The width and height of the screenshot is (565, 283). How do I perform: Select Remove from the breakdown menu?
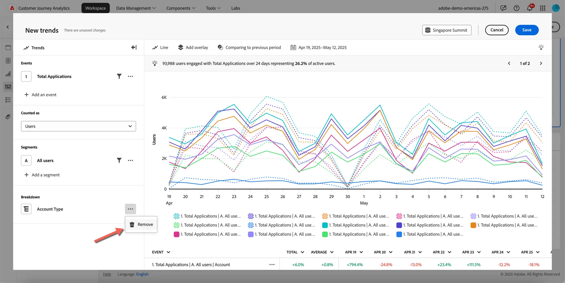click(141, 224)
